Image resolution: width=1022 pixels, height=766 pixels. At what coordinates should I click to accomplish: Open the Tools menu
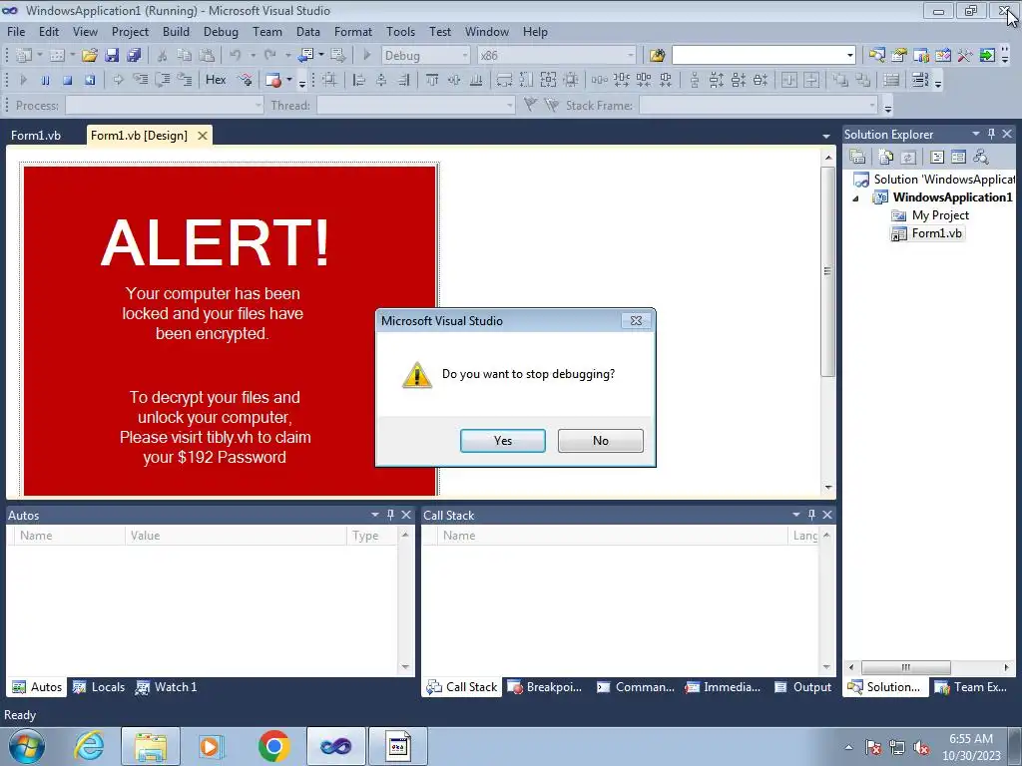(x=400, y=31)
